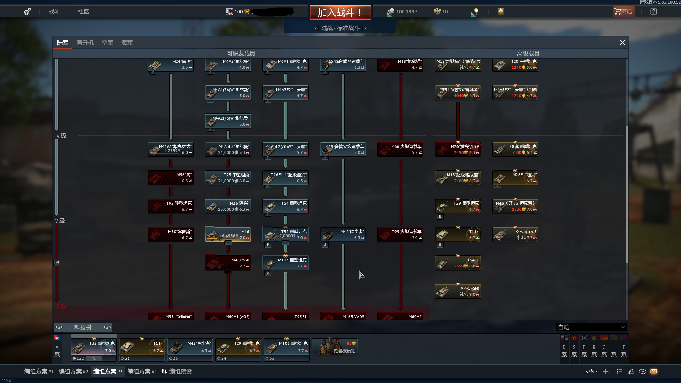Expand the T32 重型坦克 vehicle group

pos(286,243)
